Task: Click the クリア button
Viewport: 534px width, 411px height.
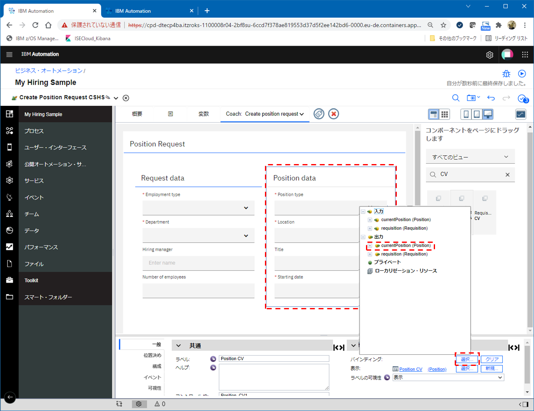Action: point(492,359)
